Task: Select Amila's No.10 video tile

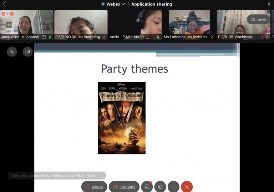Action: tap(135, 25)
